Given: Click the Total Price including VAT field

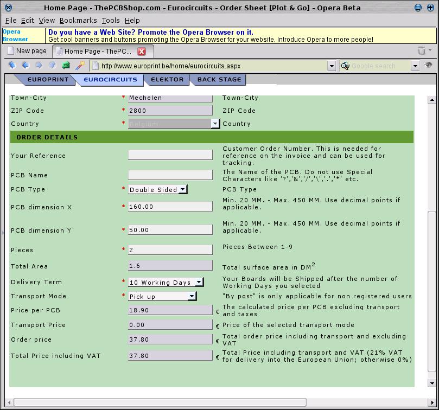Looking at the screenshot, I should (170, 355).
